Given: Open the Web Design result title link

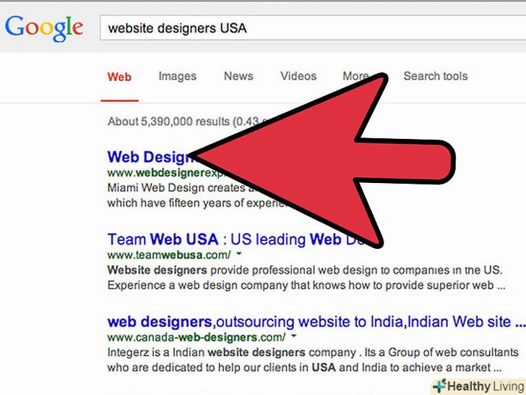Looking at the screenshot, I should coord(150,157).
